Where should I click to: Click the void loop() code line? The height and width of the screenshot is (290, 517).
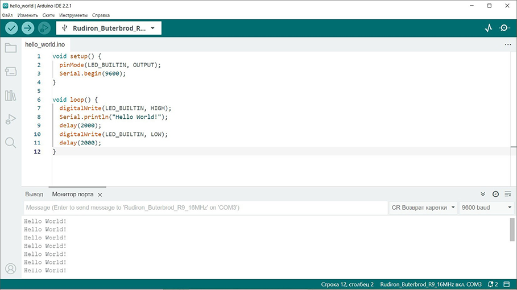tap(75, 100)
